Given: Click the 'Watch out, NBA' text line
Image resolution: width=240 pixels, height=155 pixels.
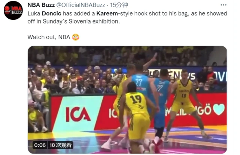Looking at the screenshot, I should (x=49, y=37).
